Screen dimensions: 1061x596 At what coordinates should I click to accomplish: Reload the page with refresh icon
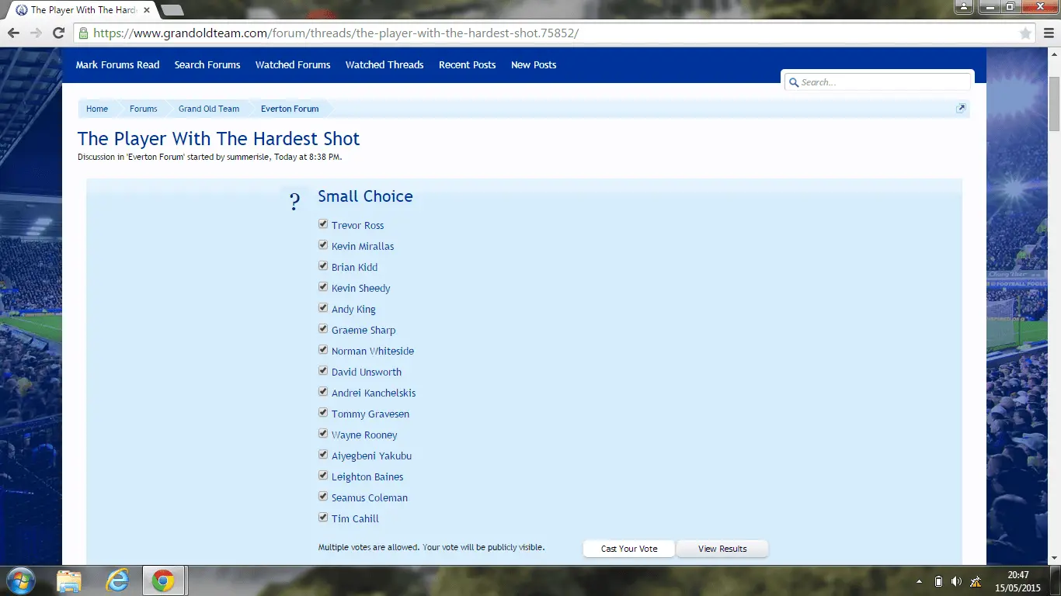coord(58,33)
